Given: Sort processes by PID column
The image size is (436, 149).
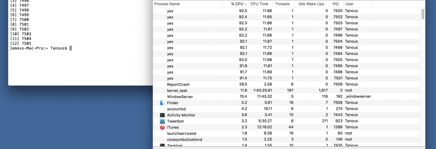Looking at the screenshot, I should (x=336, y=4).
